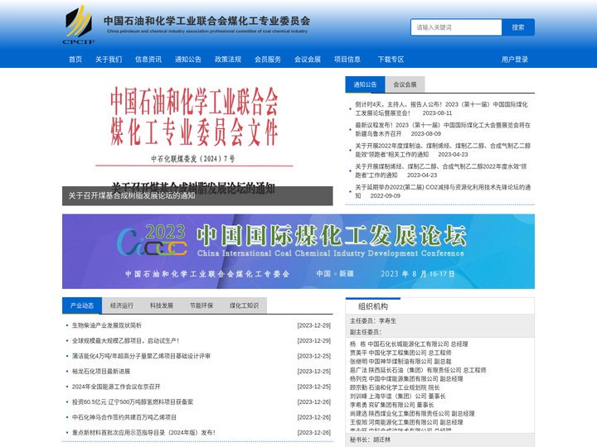Switch to 煤化工知识 tab
The height and width of the screenshot is (447, 597).
tap(244, 305)
